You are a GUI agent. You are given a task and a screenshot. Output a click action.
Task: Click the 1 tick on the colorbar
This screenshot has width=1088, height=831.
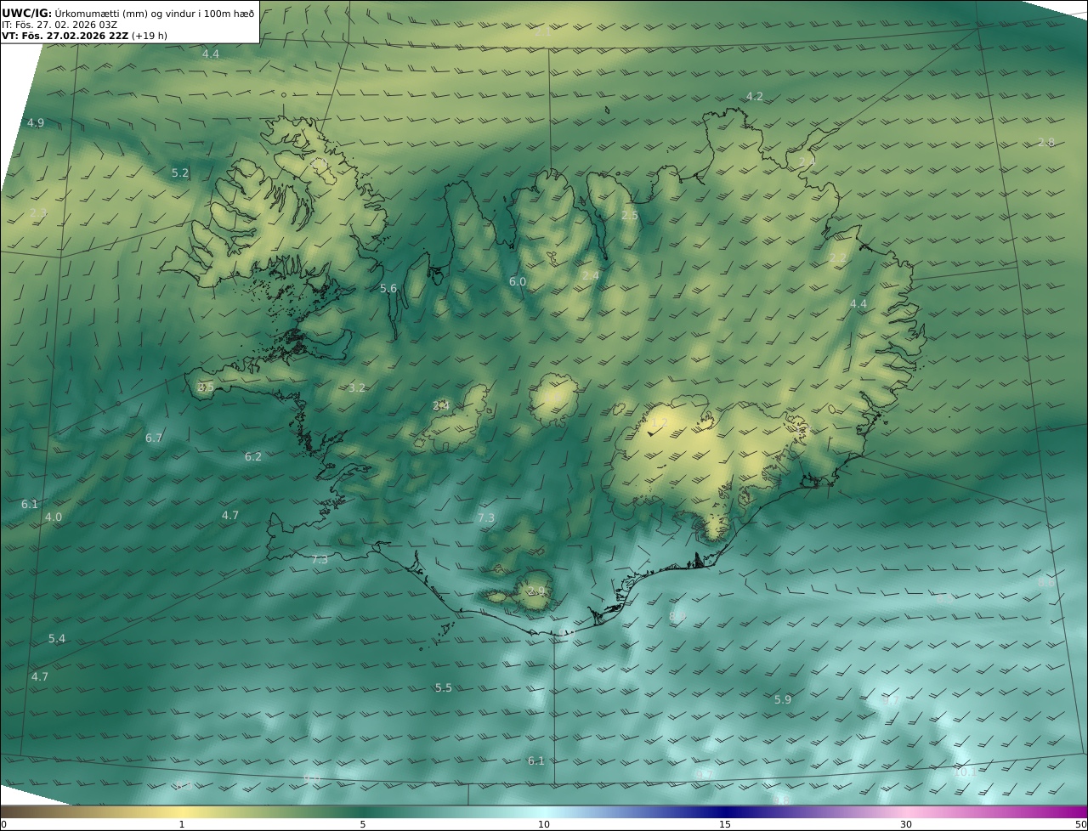(182, 825)
